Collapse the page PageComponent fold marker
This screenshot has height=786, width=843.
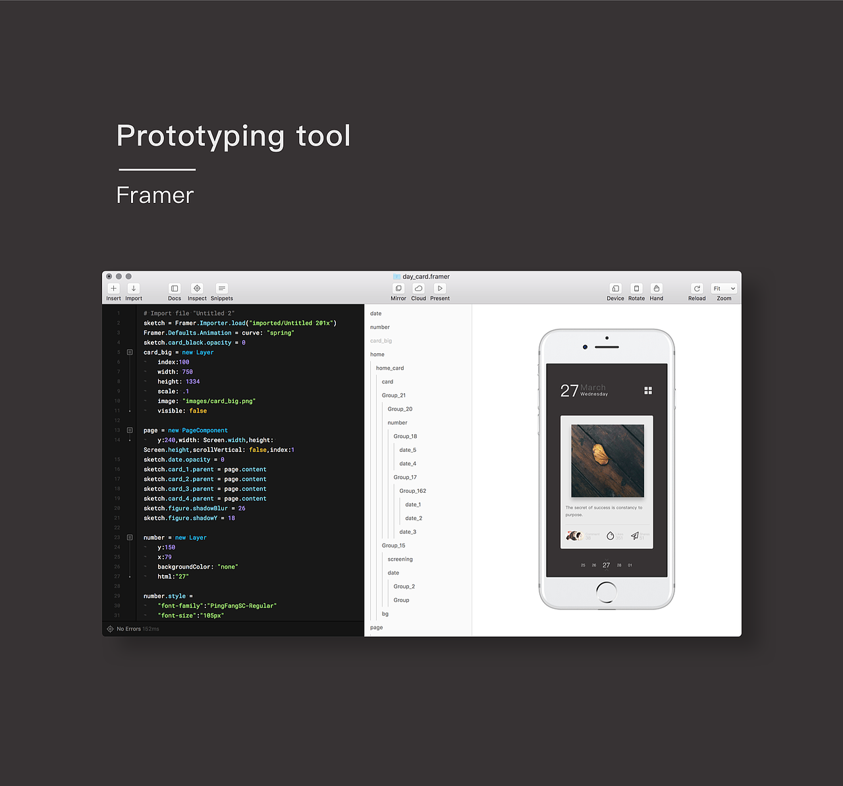coord(130,430)
